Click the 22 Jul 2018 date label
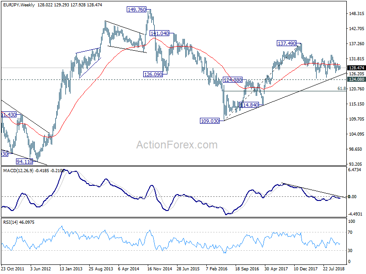This screenshot has height=274, width=366. 334,269
